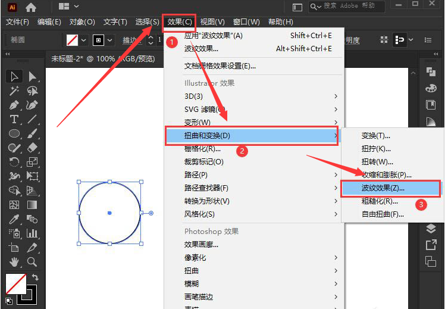Select the Slice tool
The image size is (445, 309).
(x=32, y=247)
